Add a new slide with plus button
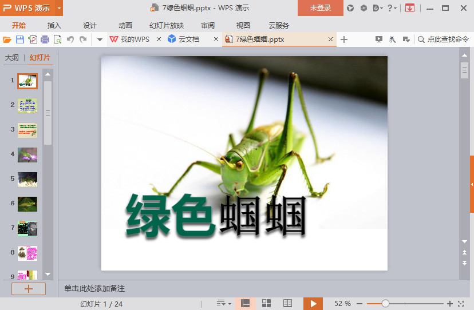474x310 pixels. (x=28, y=289)
